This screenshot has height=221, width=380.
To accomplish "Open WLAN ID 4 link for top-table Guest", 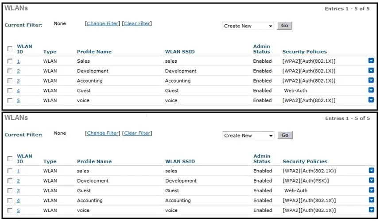I will (x=18, y=91).
